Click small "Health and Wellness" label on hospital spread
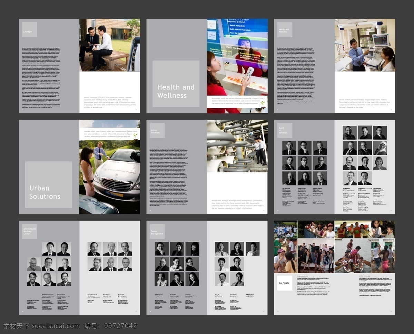 [x=285, y=30]
